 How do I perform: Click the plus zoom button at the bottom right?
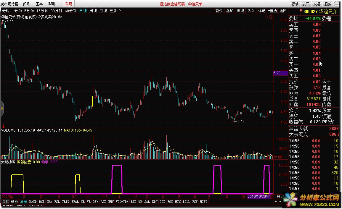(276, 202)
